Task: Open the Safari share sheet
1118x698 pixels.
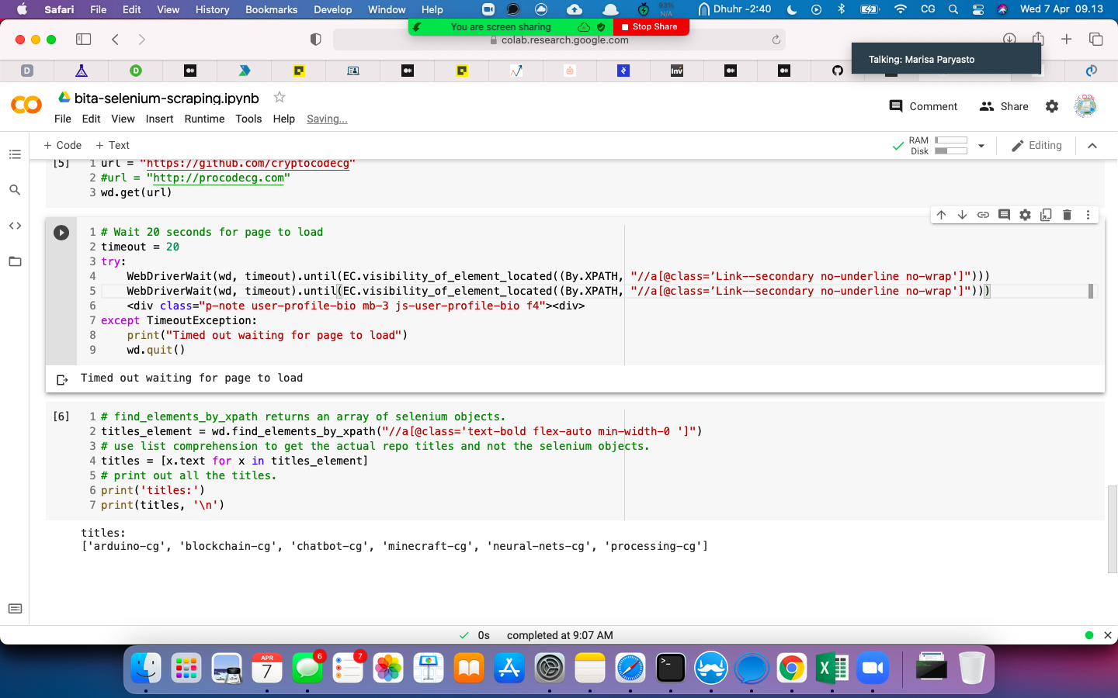Action: 1038,39
